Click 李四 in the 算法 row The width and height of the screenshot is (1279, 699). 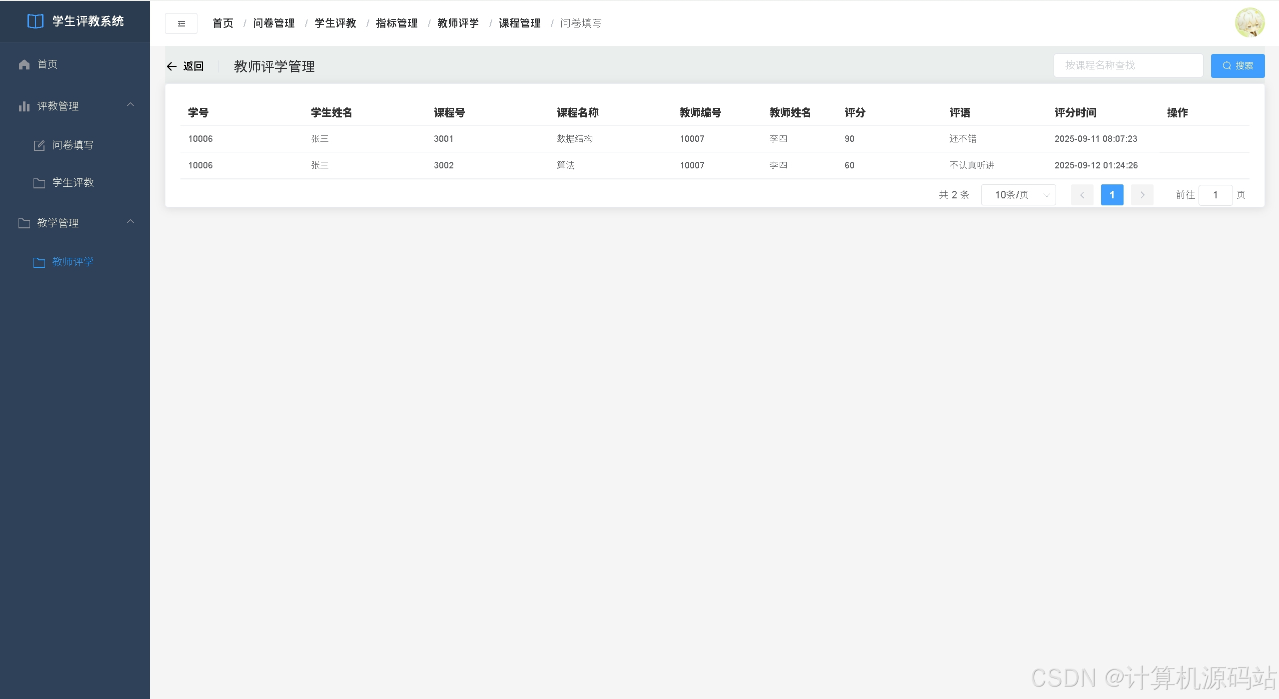point(778,165)
